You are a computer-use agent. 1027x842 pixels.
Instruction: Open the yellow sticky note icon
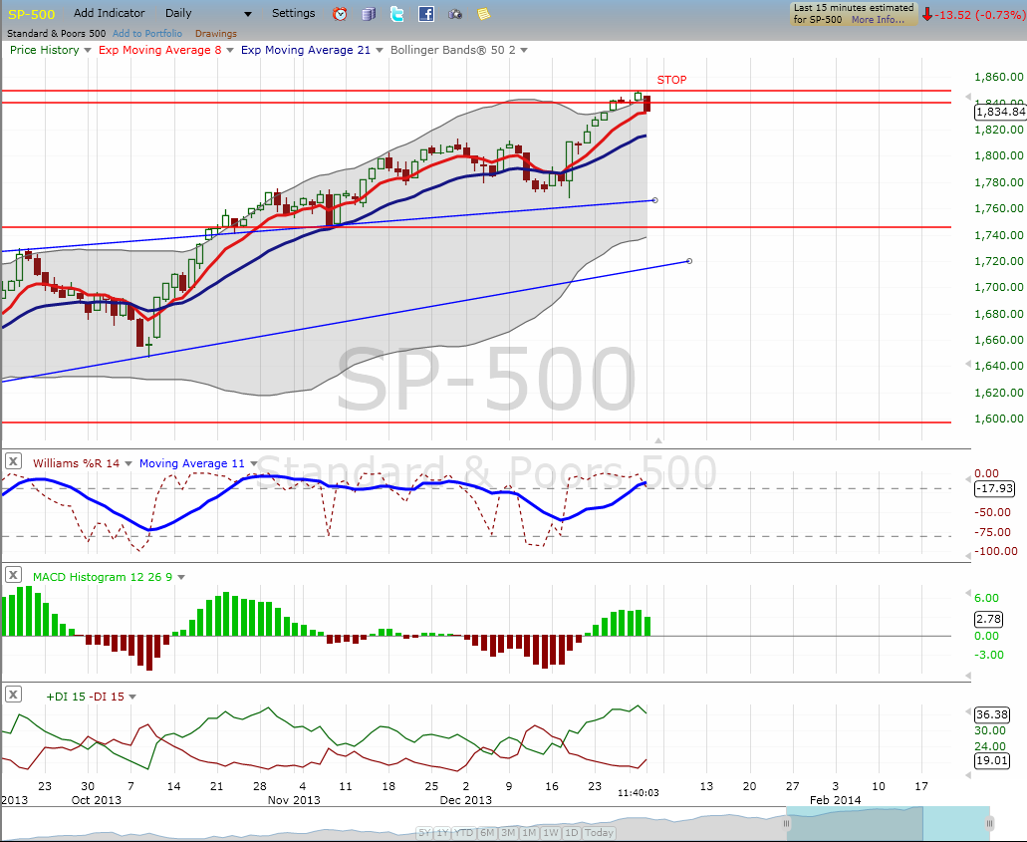click(x=483, y=14)
